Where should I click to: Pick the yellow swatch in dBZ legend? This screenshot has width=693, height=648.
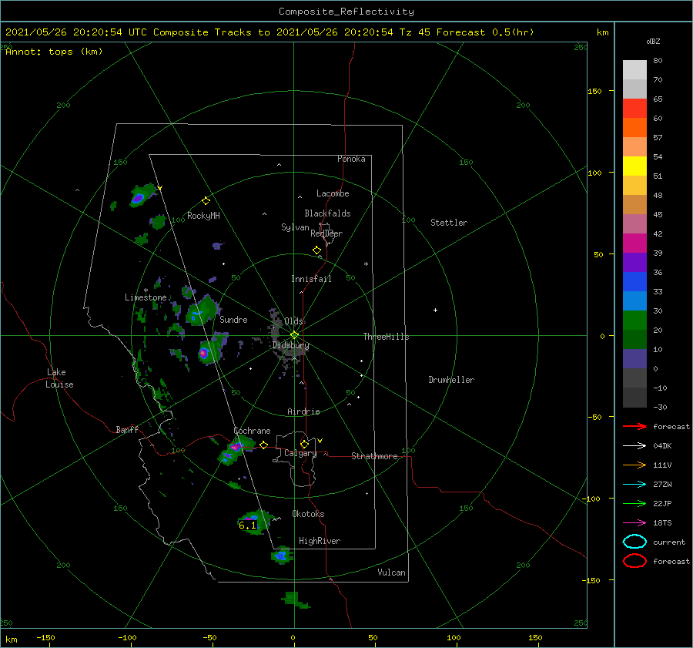[x=634, y=166]
